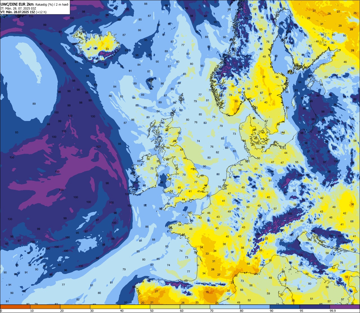
Task: Click the 36 value near the right map edge
Action: click(x=352, y=204)
